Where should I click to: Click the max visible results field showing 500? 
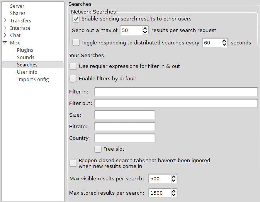click(x=160, y=179)
